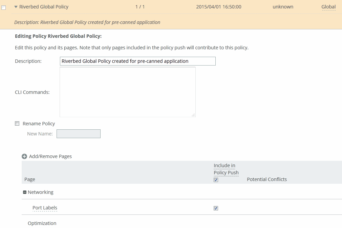Click the Global link in policy row
This screenshot has width=342, height=228.
click(328, 7)
